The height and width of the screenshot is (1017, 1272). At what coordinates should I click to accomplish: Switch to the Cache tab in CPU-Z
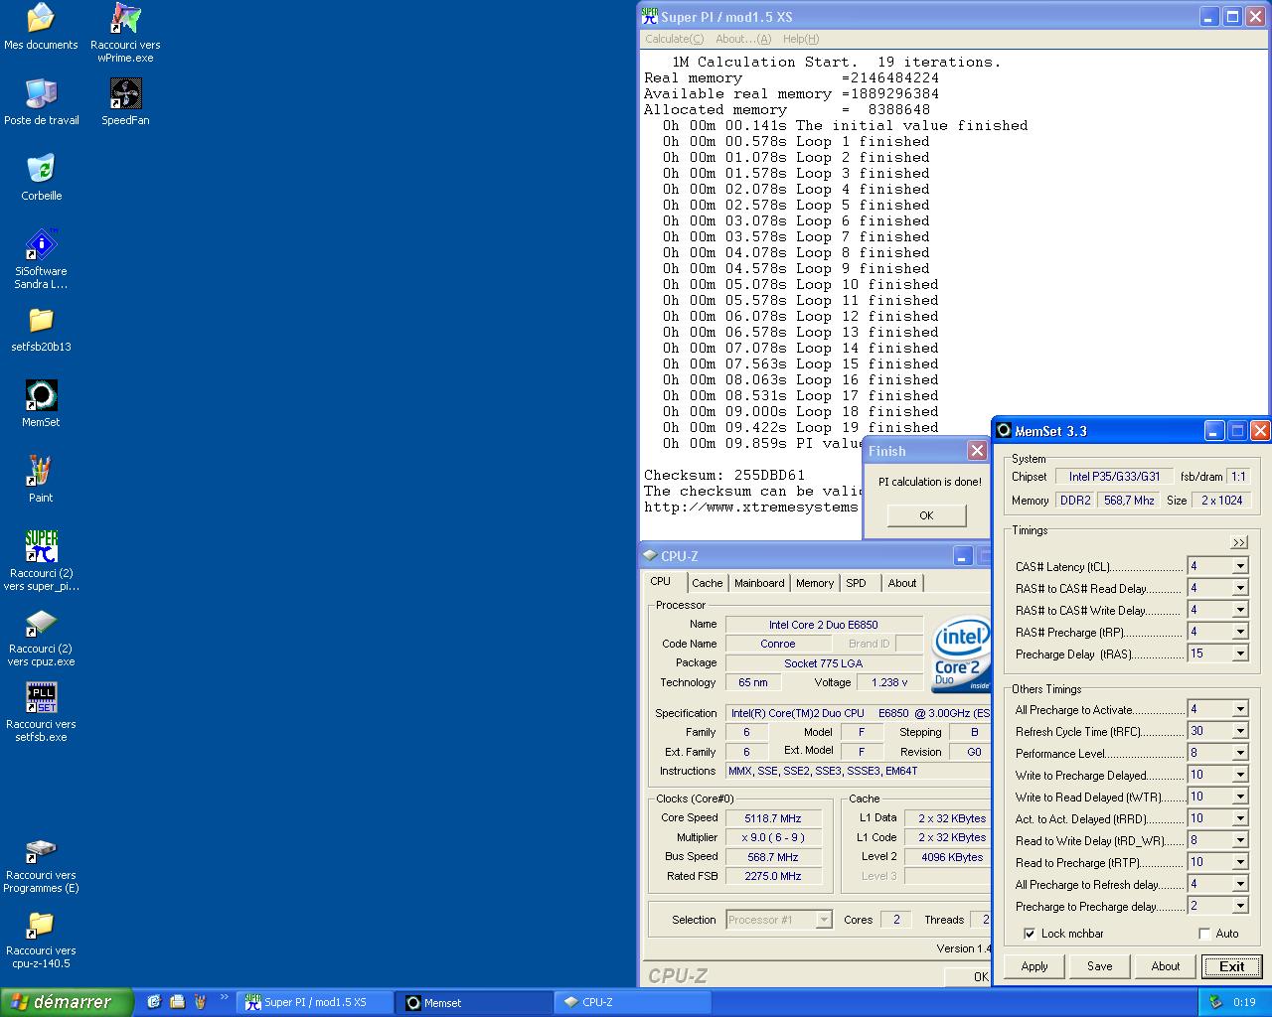pyautogui.click(x=708, y=583)
